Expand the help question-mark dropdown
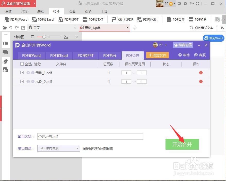The width and height of the screenshot is (226, 181). coord(192,4)
